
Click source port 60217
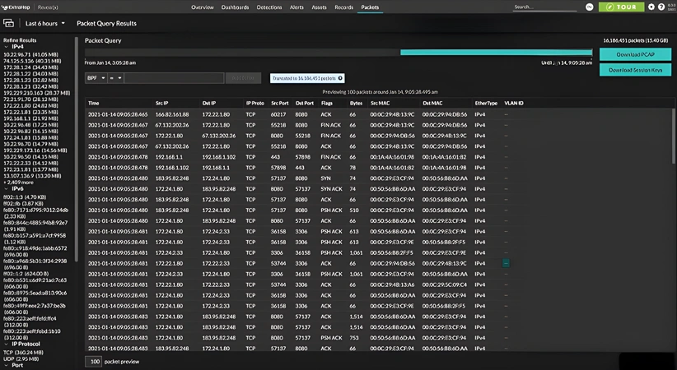(x=278, y=115)
